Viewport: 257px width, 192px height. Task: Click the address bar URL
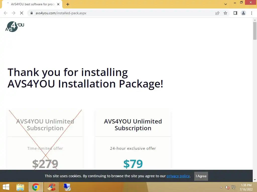coord(61,13)
